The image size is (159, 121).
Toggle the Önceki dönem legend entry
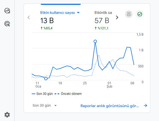[68, 94]
